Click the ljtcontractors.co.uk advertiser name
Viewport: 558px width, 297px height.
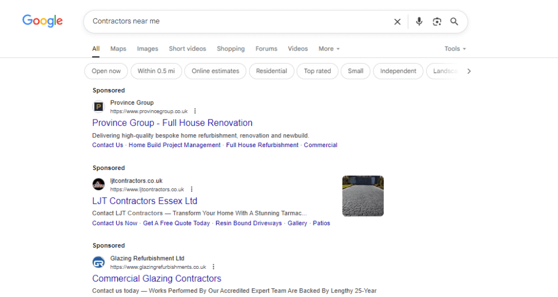pyautogui.click(x=136, y=180)
